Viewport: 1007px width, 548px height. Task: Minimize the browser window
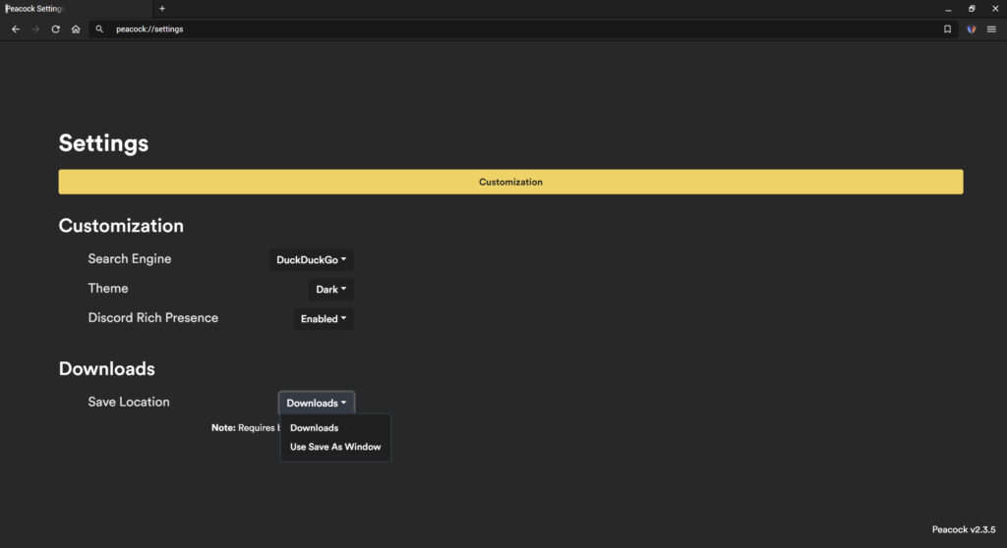(x=948, y=9)
